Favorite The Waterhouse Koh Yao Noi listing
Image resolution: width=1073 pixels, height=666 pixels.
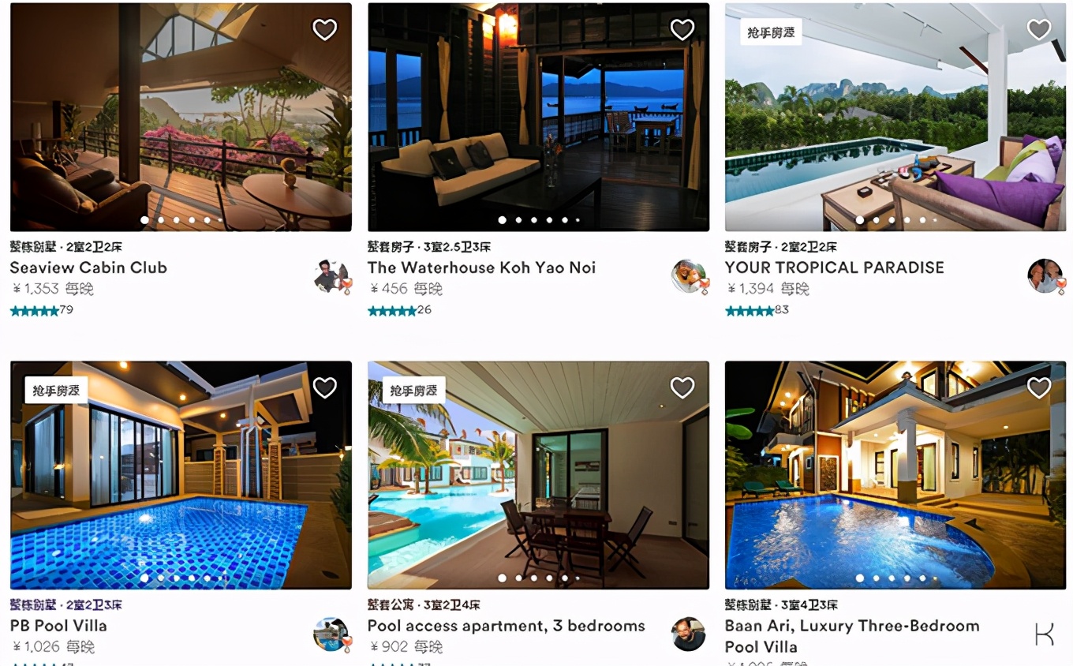pos(682,30)
